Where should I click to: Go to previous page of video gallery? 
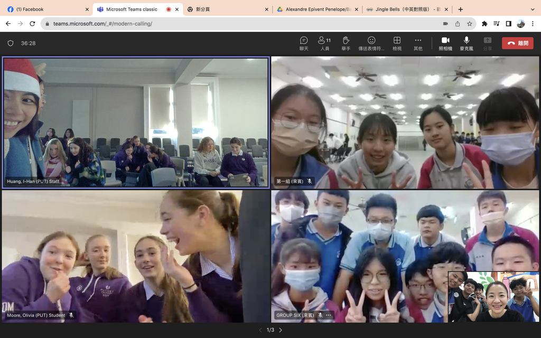[x=260, y=330]
